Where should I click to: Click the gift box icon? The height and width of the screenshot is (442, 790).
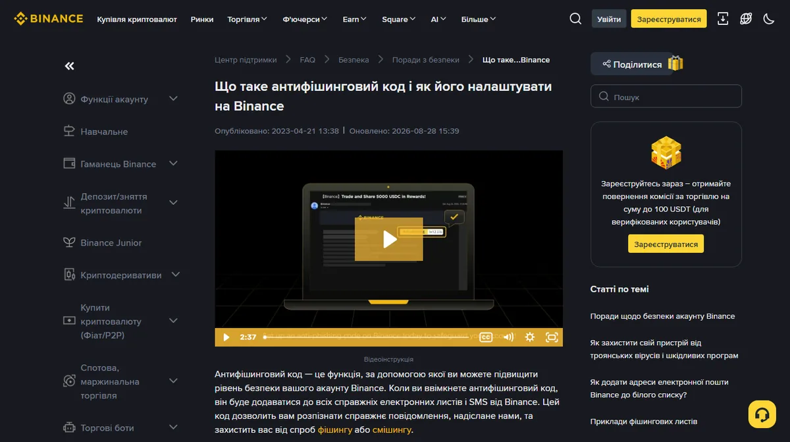[x=675, y=63]
